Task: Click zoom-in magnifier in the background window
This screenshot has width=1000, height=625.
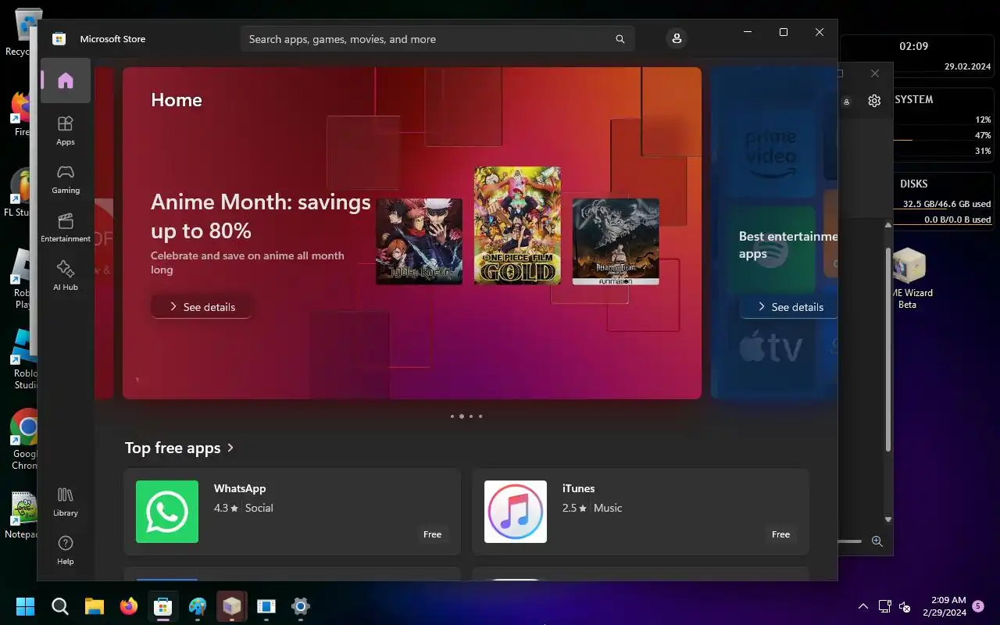Action: point(877,541)
